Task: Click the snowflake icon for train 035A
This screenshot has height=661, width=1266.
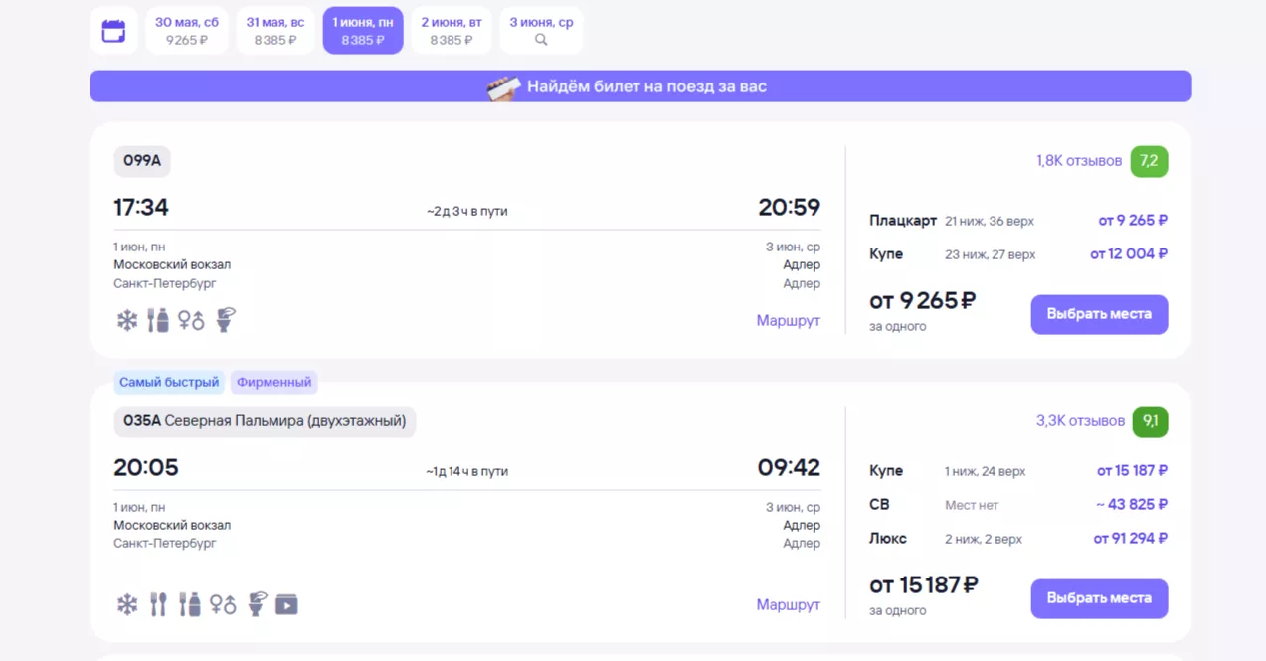Action: (127, 604)
